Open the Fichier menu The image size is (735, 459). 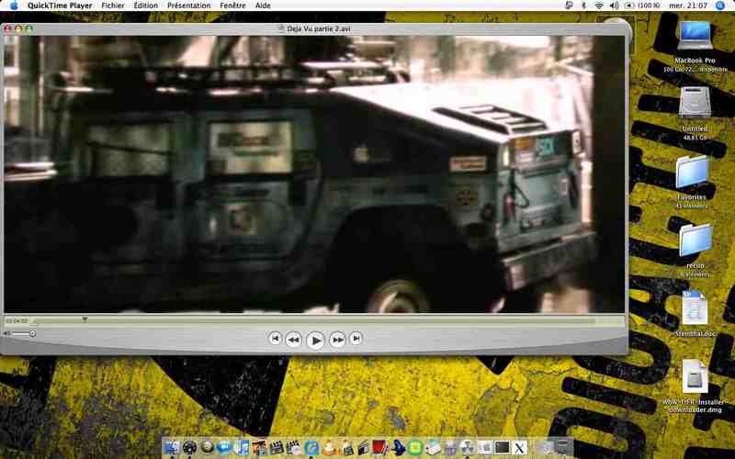click(x=113, y=6)
